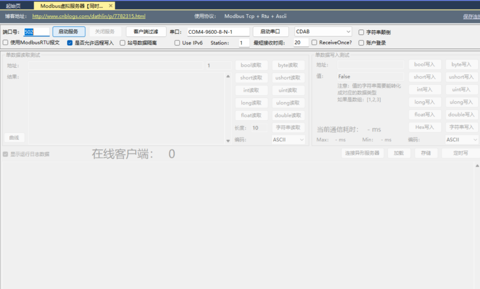Click the 最短接收时间 field showing 20
The image size is (480, 289).
point(301,43)
